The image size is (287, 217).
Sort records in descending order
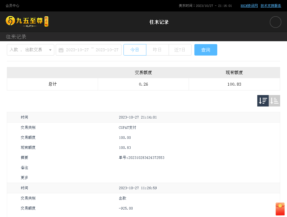pyautogui.click(x=263, y=100)
